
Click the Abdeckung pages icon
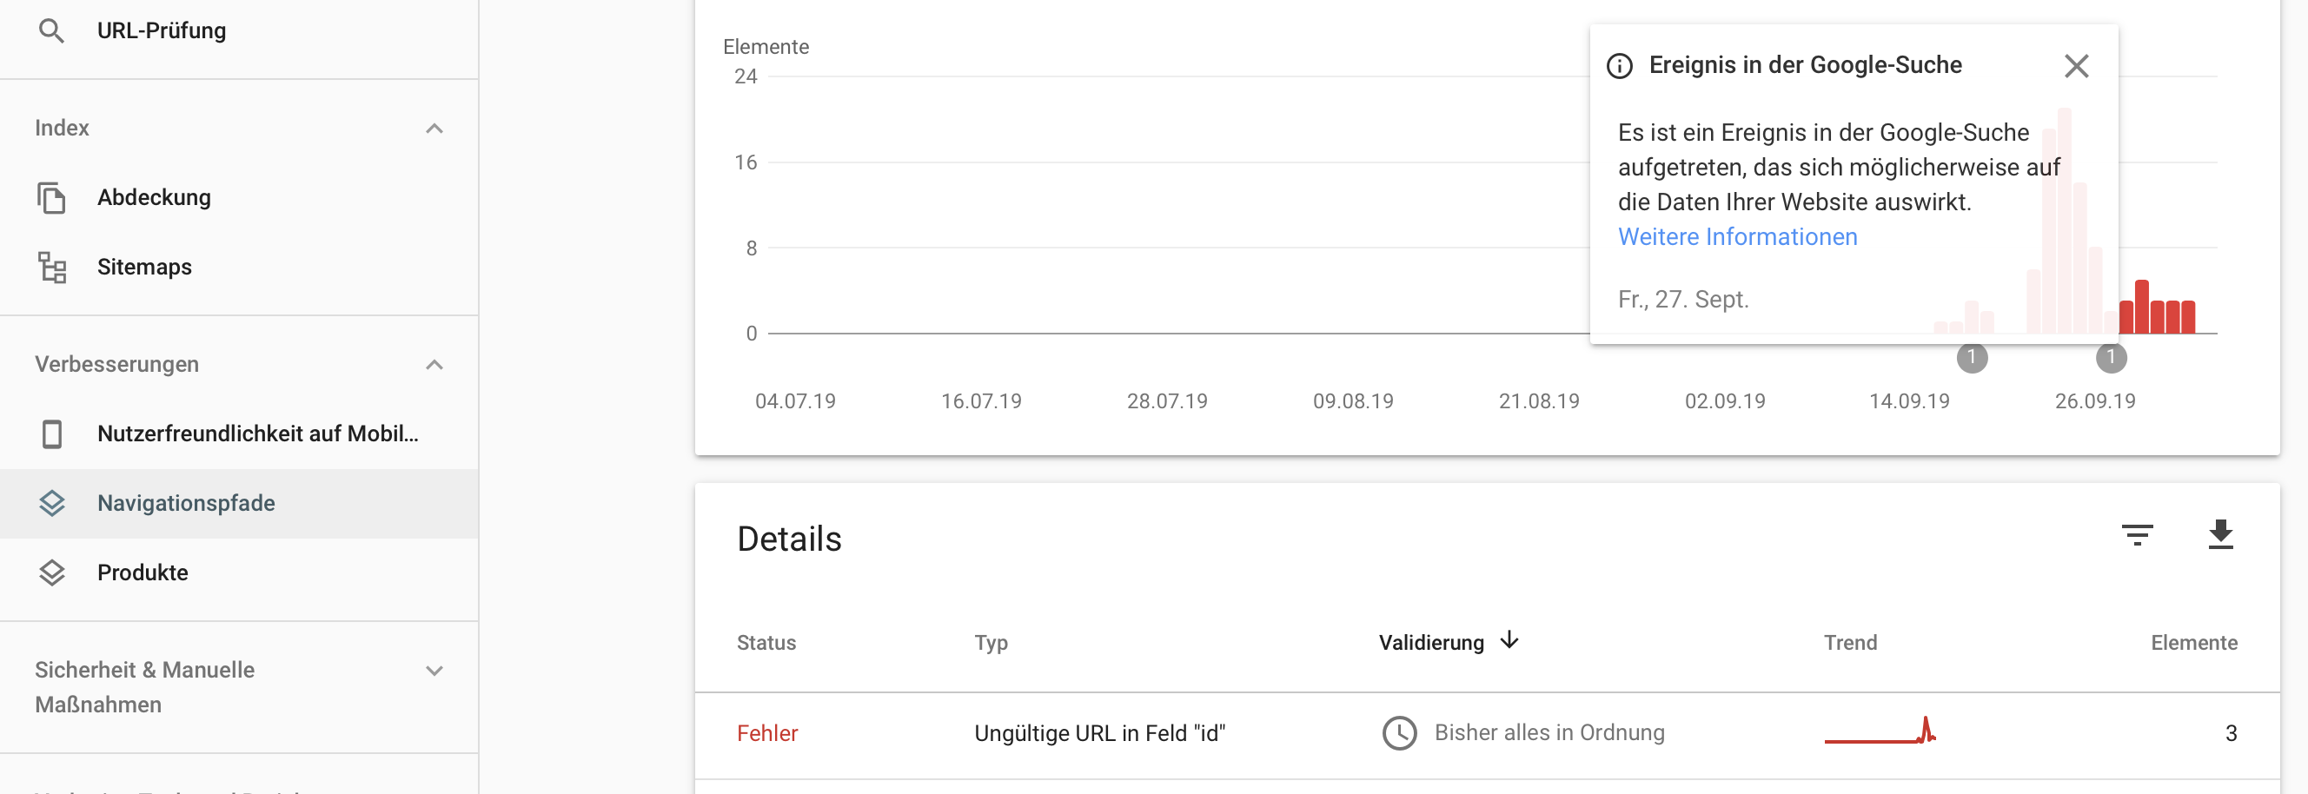tap(51, 197)
